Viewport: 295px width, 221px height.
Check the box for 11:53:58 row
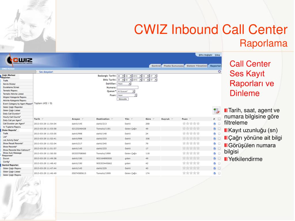point(219,129)
